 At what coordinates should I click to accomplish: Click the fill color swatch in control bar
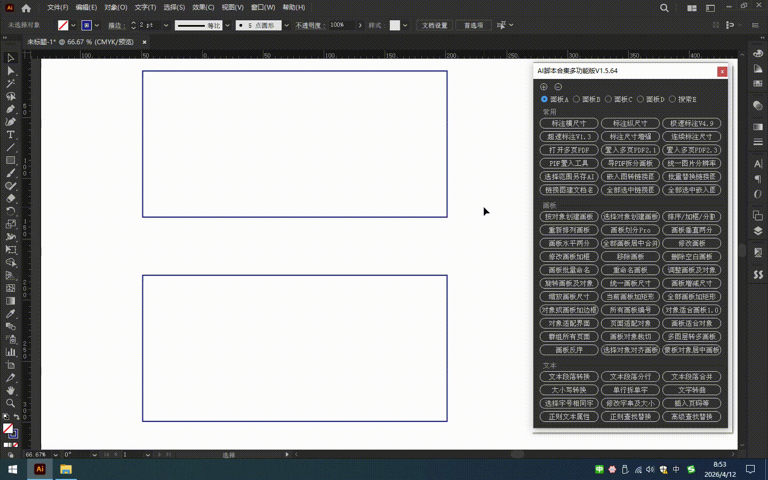tap(63, 25)
